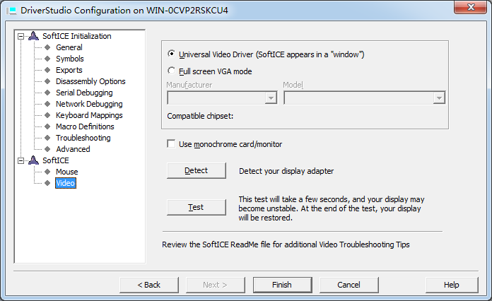This screenshot has width=492, height=301.
Task: Click the diamond icon beside Mouse
Action: (x=47, y=172)
